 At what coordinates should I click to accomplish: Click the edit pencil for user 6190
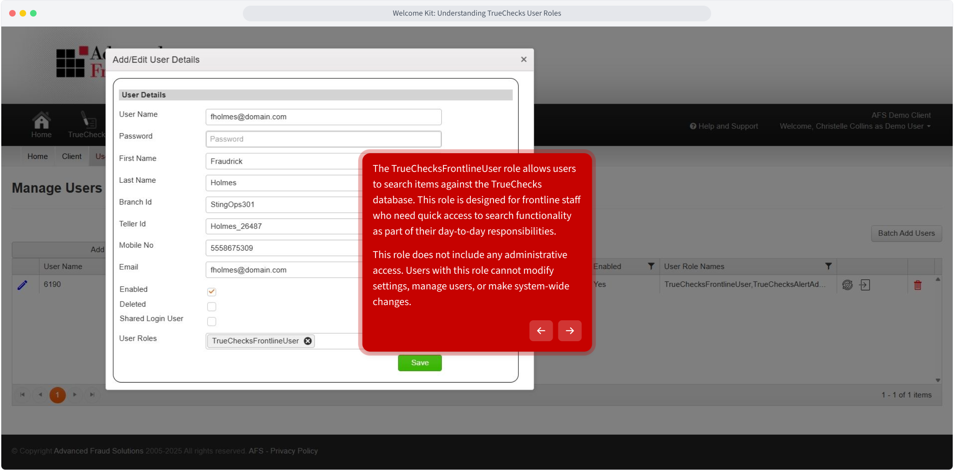click(x=22, y=285)
